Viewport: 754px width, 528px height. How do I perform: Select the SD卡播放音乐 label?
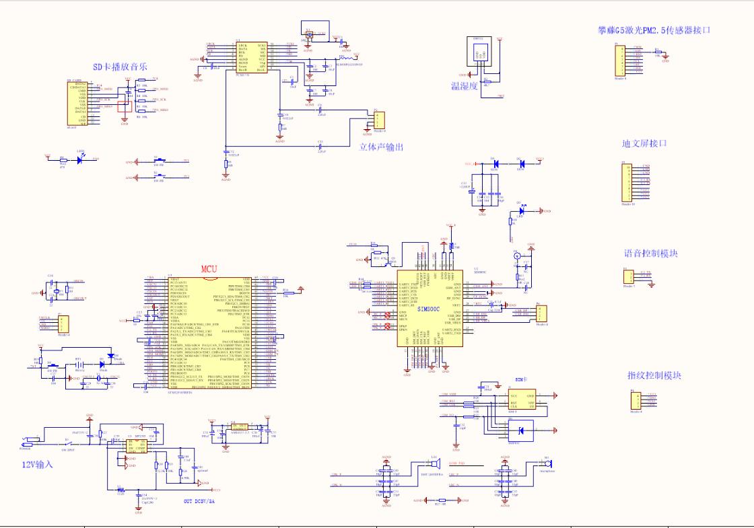[x=121, y=67]
